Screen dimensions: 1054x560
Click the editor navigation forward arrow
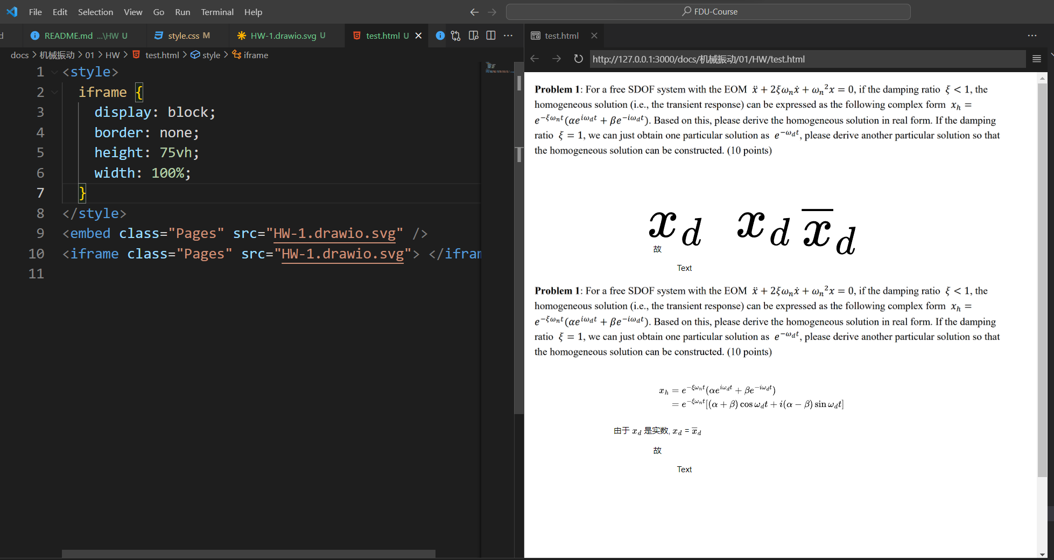491,12
